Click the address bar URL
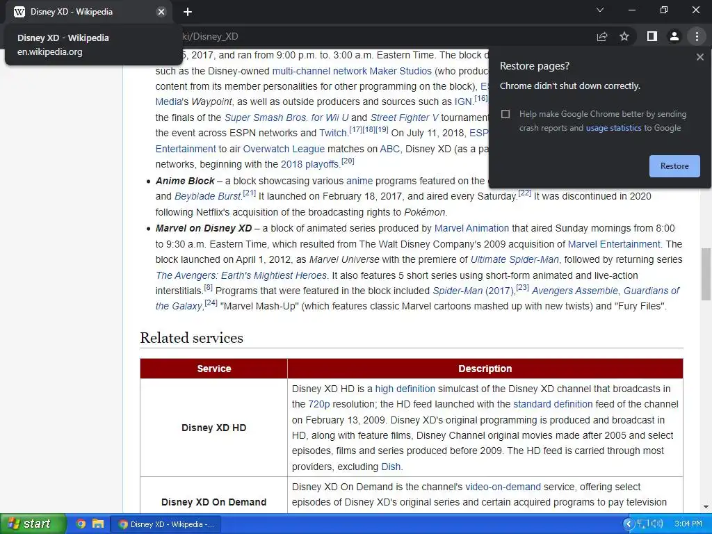This screenshot has width=712, height=534. coord(209,36)
